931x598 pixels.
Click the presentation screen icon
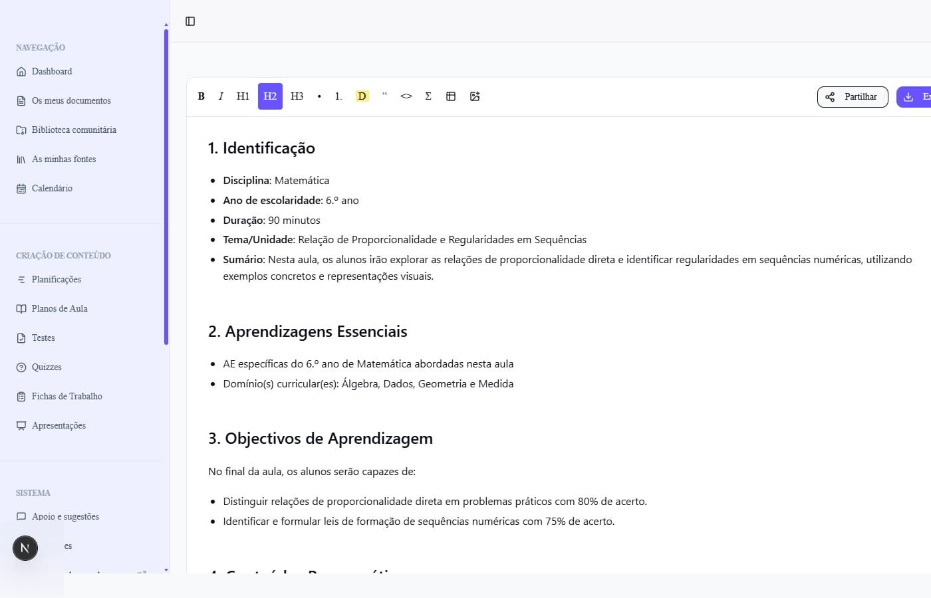21,426
